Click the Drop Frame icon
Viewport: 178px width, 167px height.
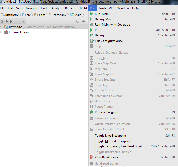(91, 101)
